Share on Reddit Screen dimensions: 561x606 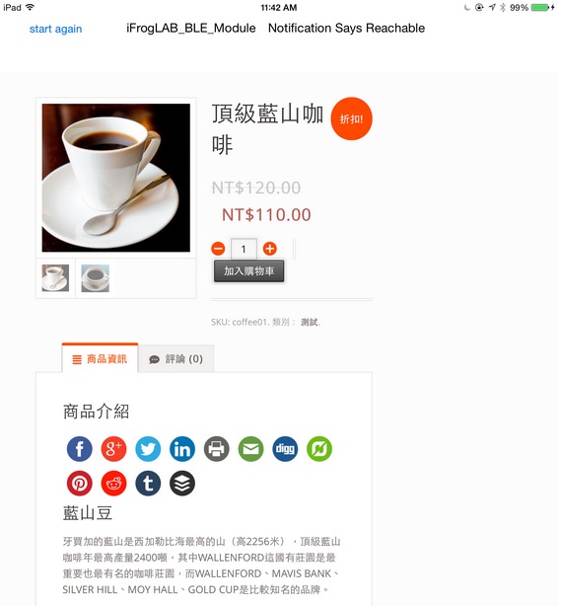click(x=114, y=483)
